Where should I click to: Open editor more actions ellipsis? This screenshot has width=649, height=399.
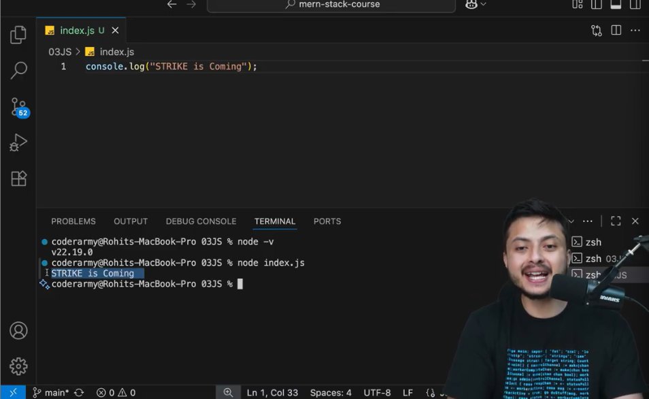coord(635,30)
